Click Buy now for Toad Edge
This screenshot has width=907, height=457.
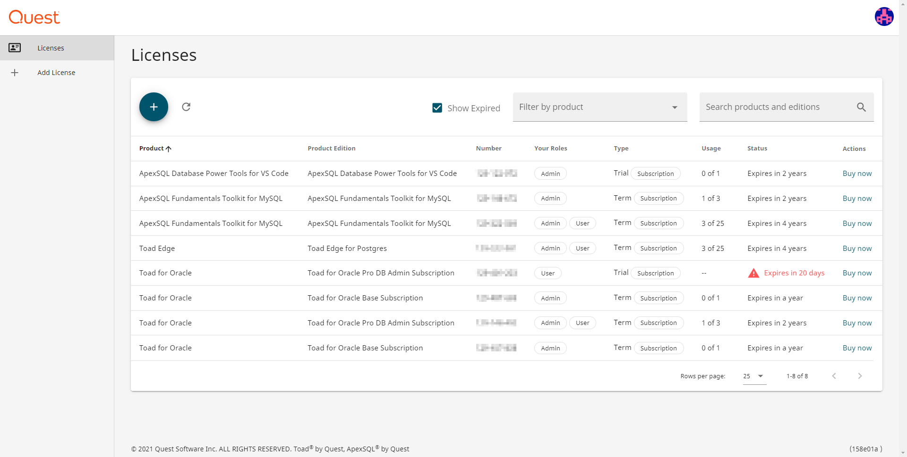coord(857,249)
